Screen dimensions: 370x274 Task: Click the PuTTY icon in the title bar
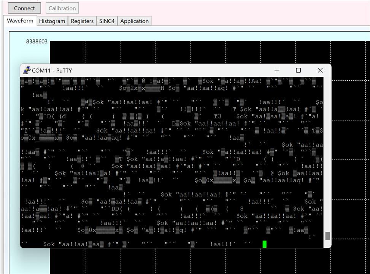point(27,70)
